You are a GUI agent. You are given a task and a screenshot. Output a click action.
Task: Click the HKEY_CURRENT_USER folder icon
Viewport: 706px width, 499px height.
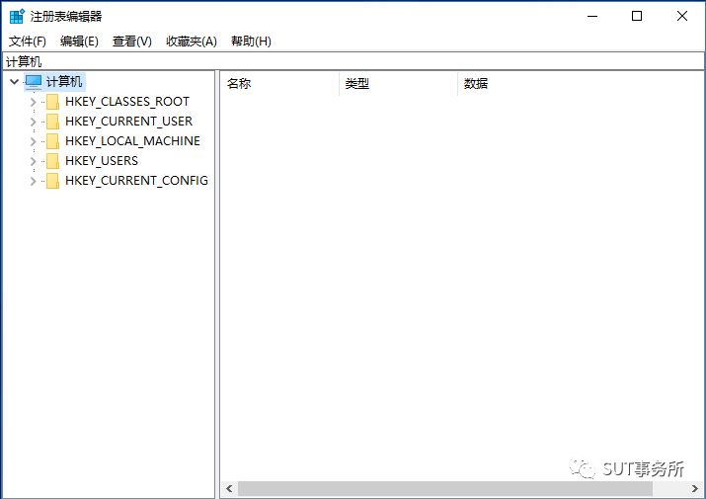click(52, 122)
